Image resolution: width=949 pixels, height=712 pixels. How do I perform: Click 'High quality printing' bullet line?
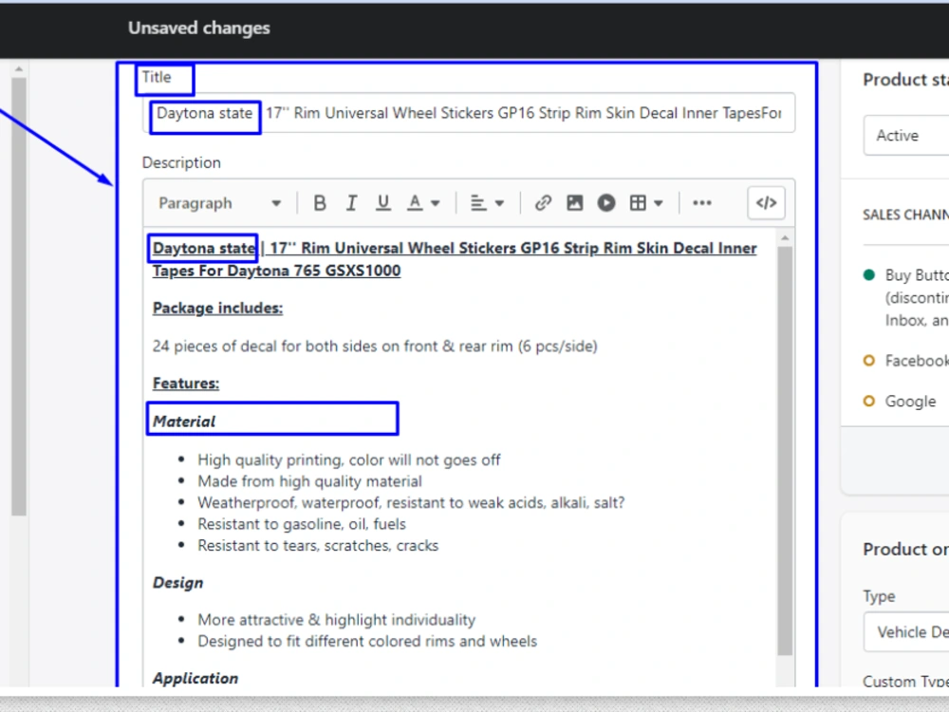tap(349, 460)
